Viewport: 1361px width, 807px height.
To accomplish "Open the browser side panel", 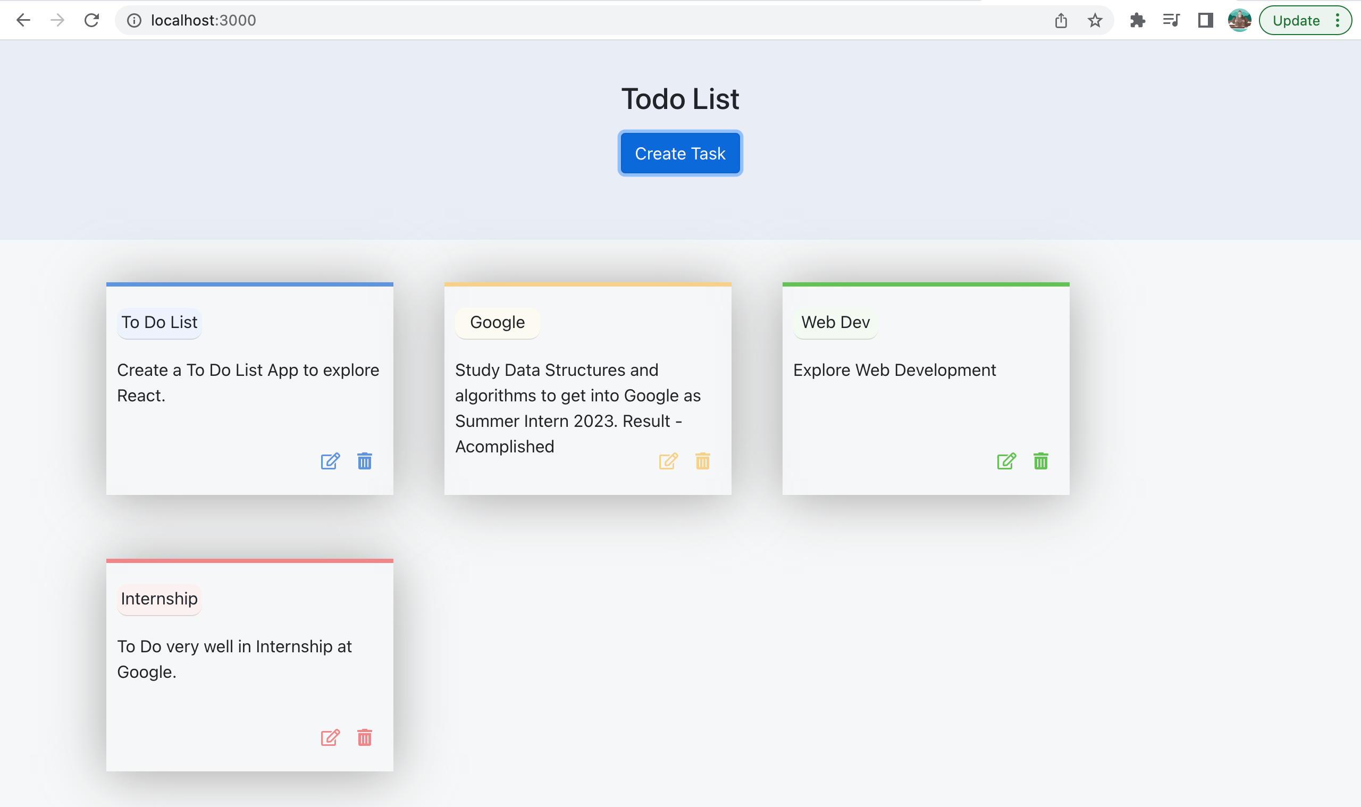I will coord(1205,20).
